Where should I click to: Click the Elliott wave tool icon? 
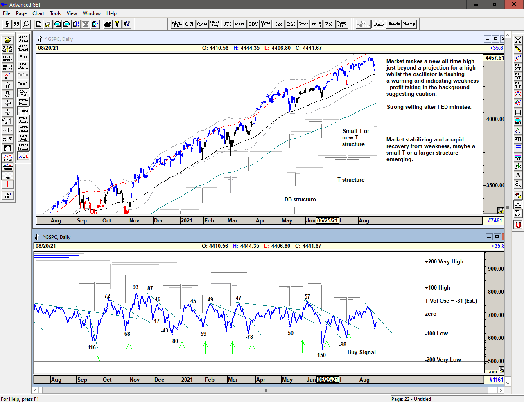7,76
